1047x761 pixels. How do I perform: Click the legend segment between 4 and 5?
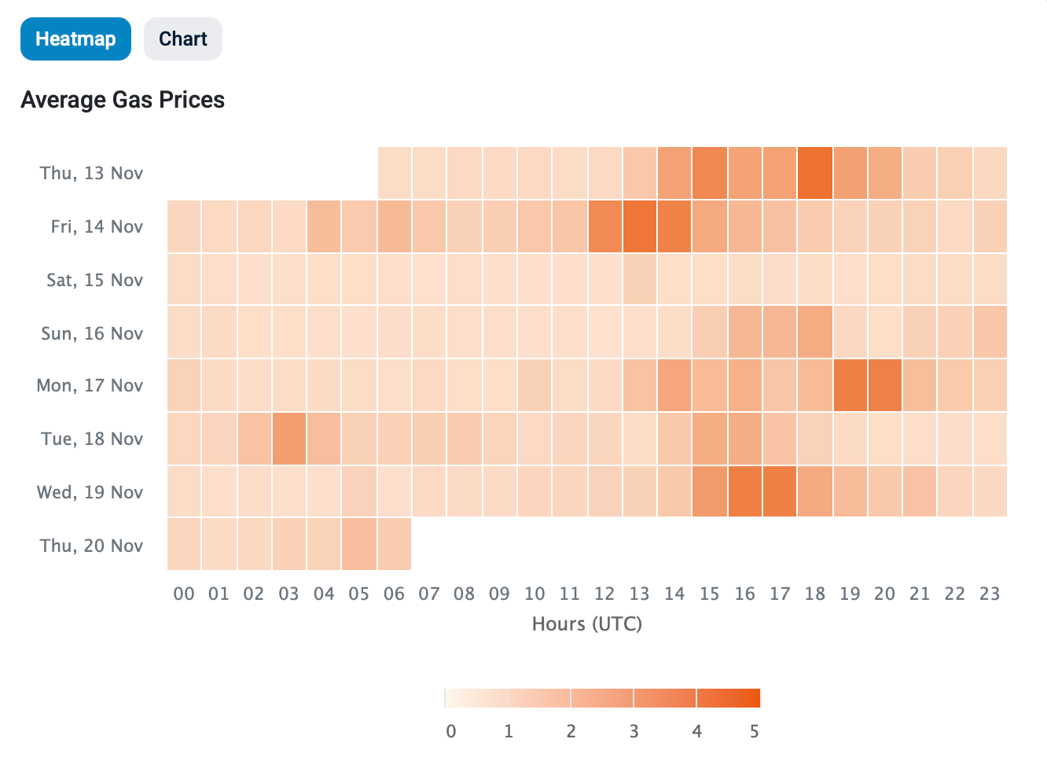coord(729,698)
